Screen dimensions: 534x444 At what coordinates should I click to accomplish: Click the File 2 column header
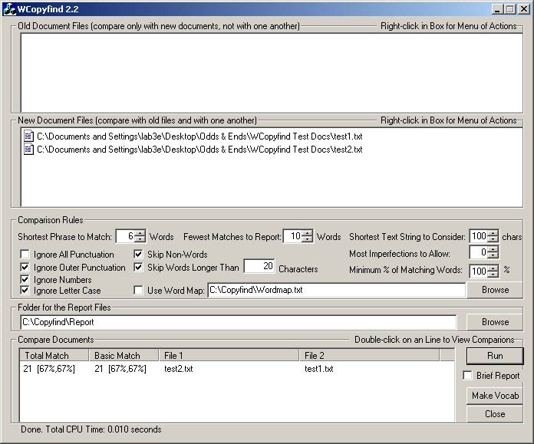click(x=370, y=356)
